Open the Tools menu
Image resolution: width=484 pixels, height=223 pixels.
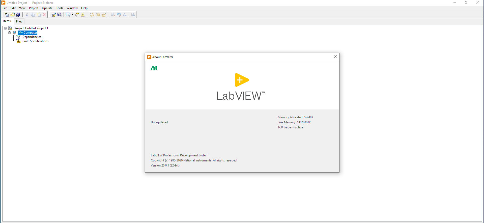pos(60,8)
